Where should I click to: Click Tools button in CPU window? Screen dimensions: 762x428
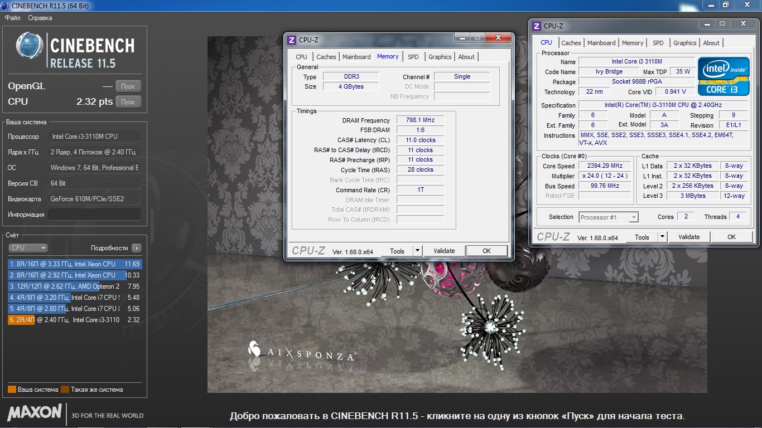[x=642, y=237]
